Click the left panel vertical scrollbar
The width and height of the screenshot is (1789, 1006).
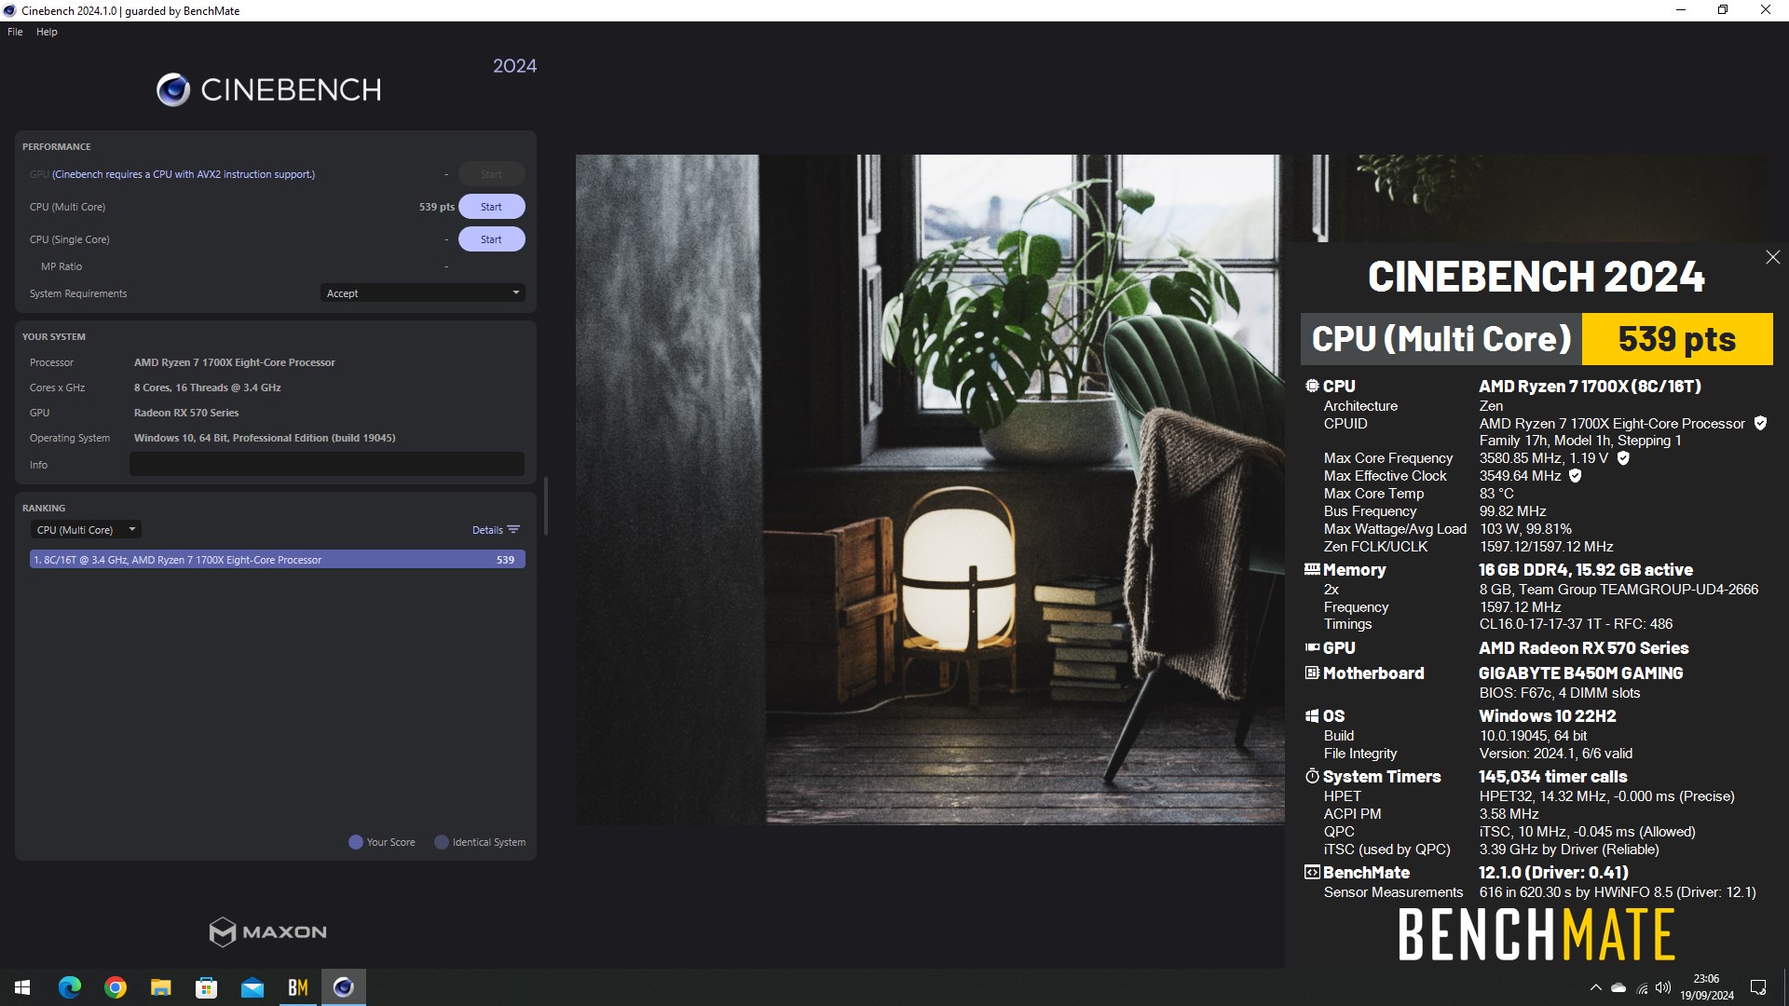click(x=546, y=506)
